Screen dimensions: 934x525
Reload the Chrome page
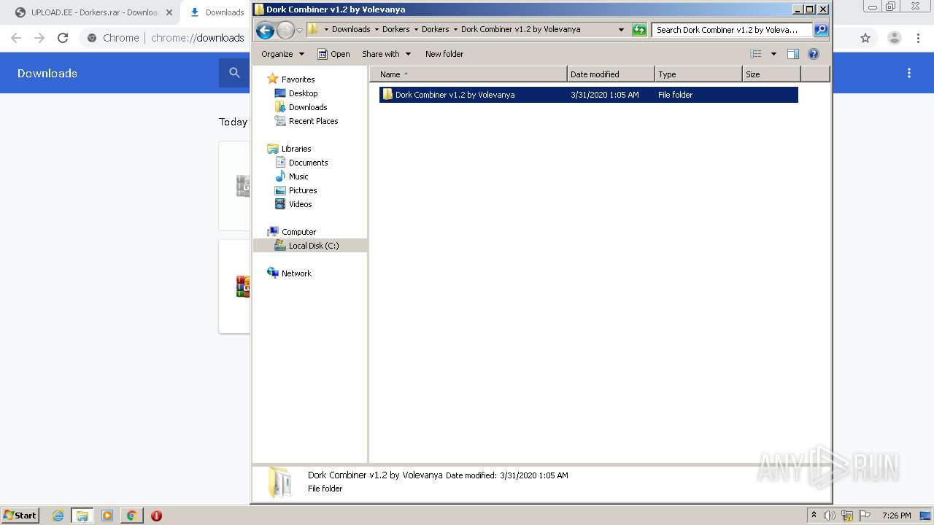(63, 38)
